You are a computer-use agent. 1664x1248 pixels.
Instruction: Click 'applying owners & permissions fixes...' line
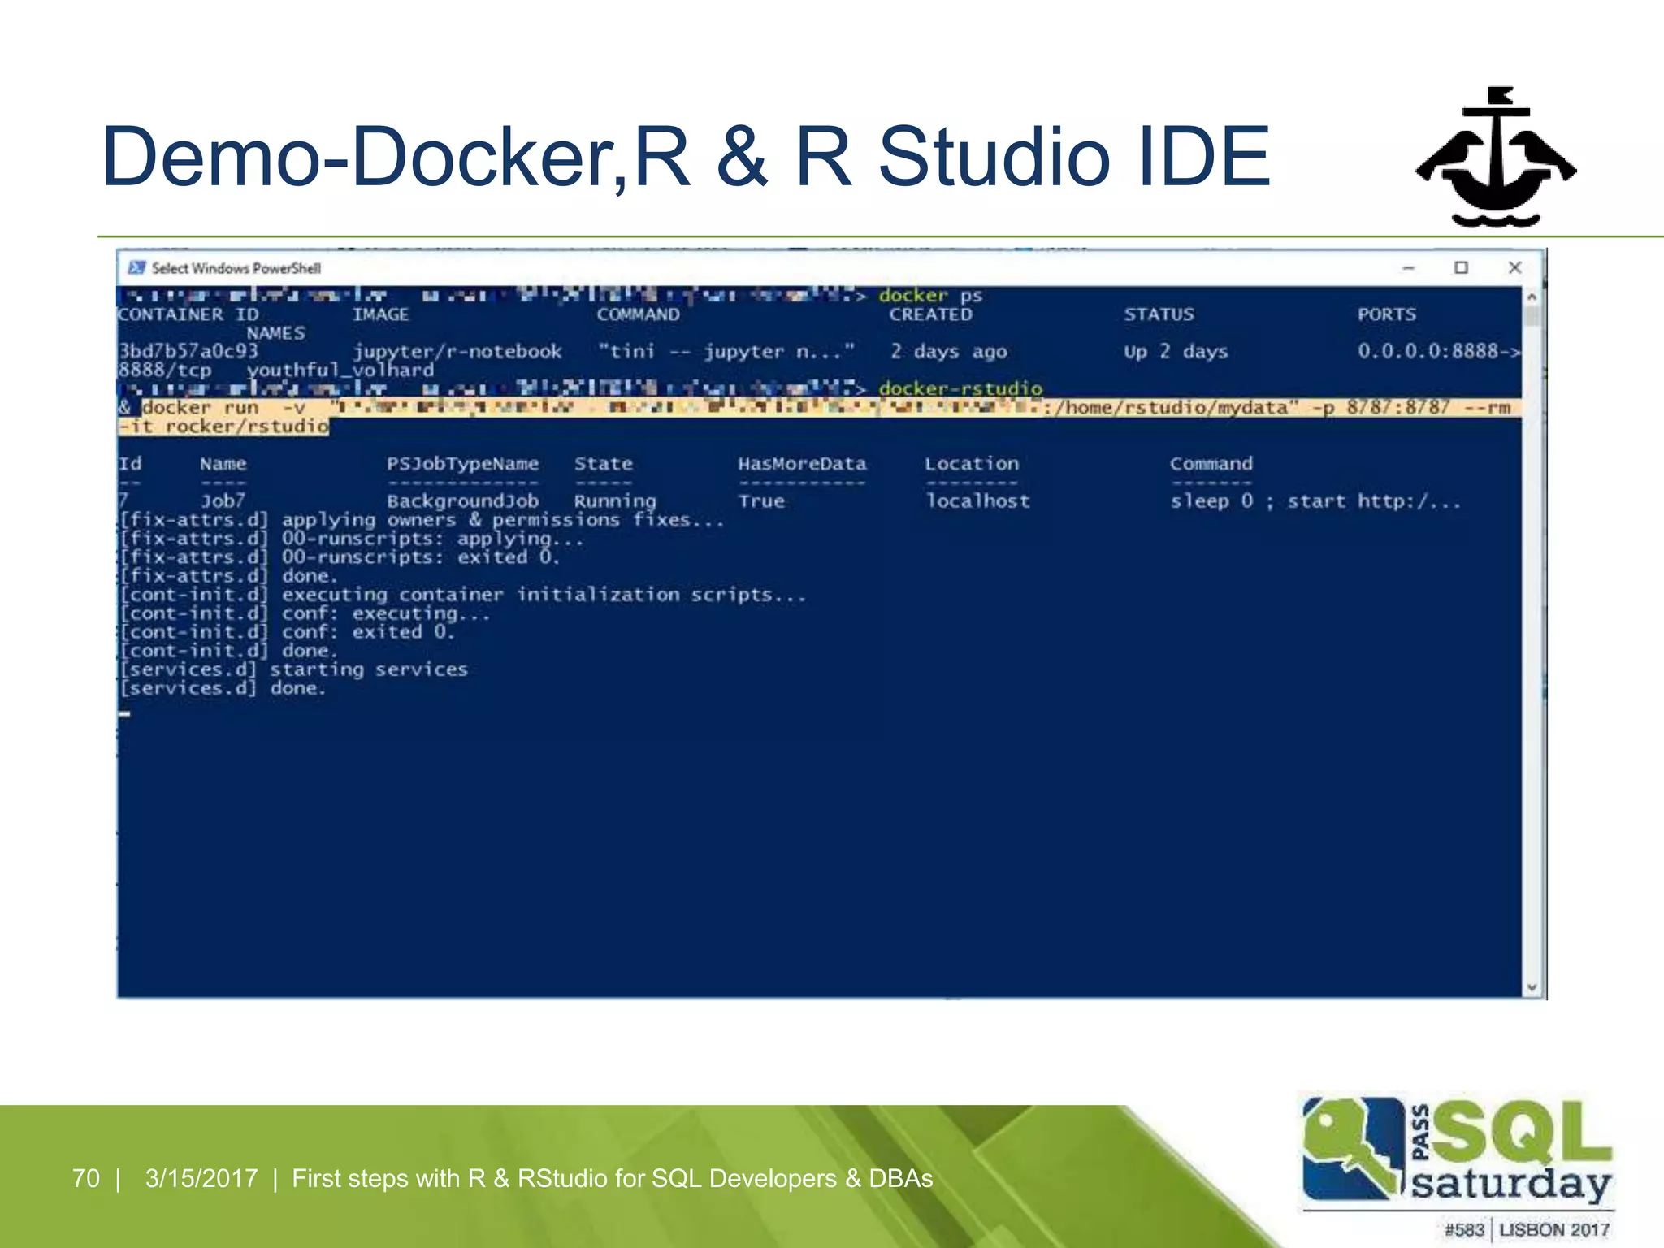503,520
